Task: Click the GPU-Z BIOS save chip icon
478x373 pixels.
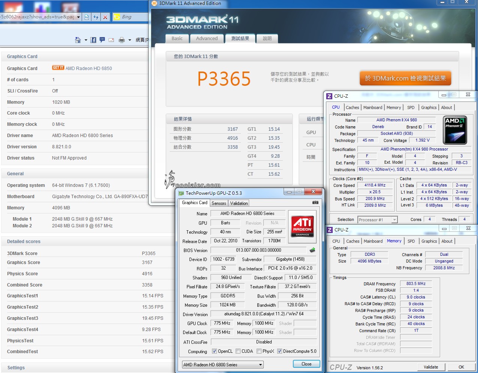Action: (x=312, y=250)
